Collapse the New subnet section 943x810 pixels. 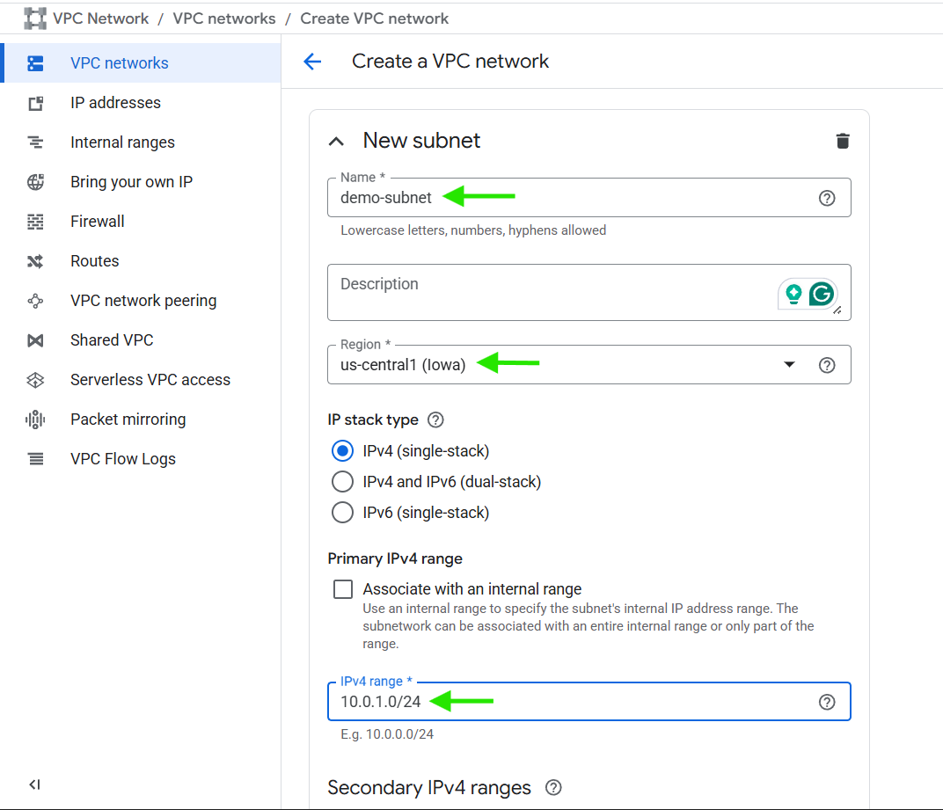coord(336,142)
